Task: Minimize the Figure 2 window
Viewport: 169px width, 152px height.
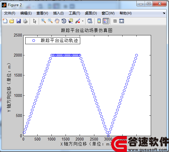Action: tap(141, 4)
